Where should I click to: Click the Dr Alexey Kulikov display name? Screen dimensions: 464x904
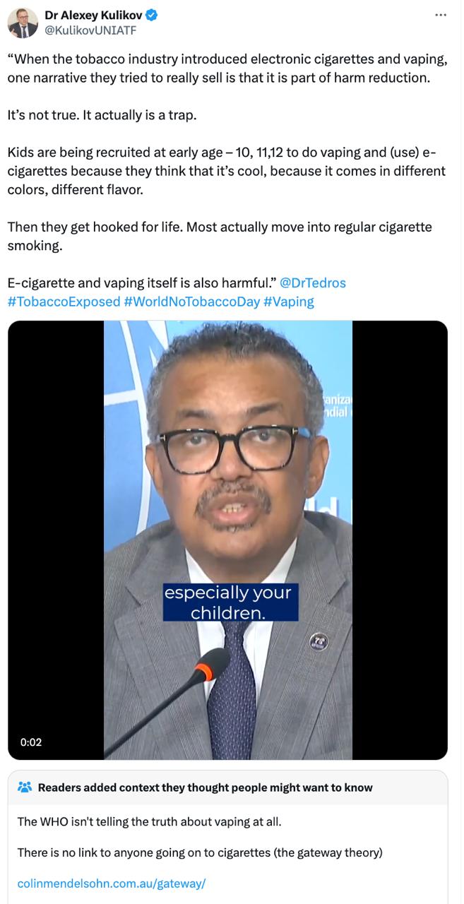(x=93, y=15)
